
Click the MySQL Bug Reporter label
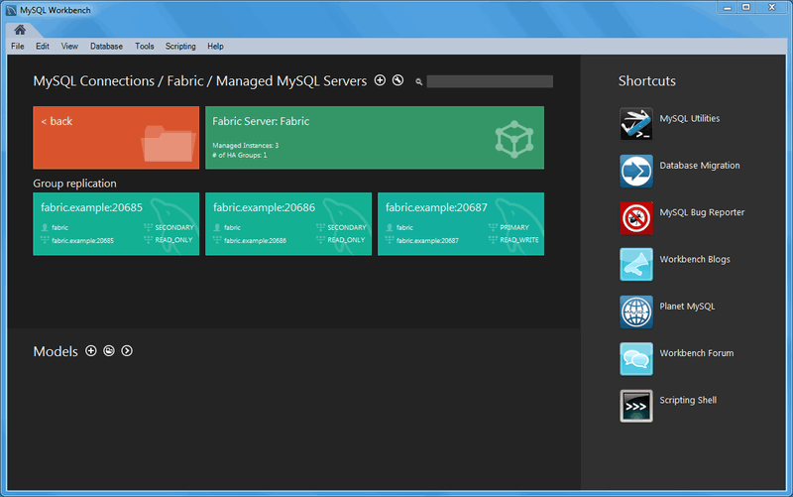[702, 212]
